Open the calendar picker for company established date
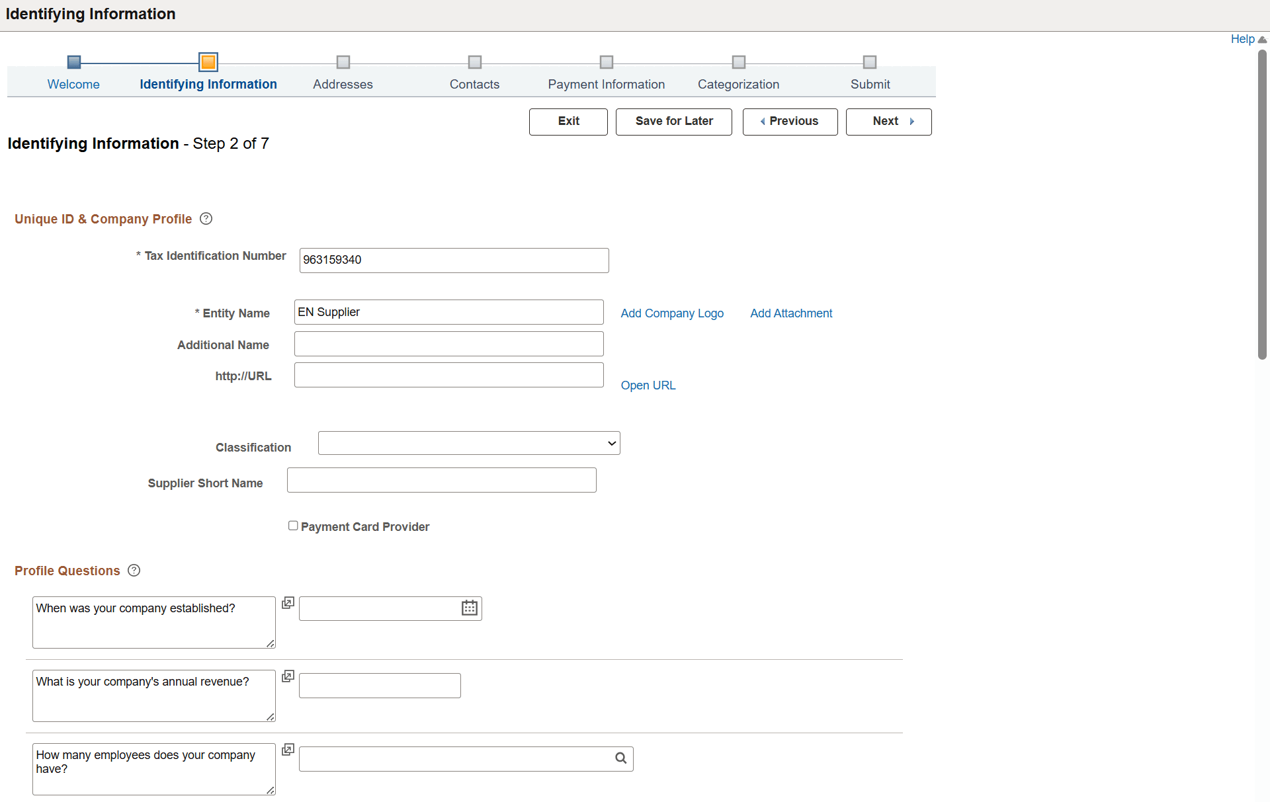1270x802 pixels. tap(469, 608)
